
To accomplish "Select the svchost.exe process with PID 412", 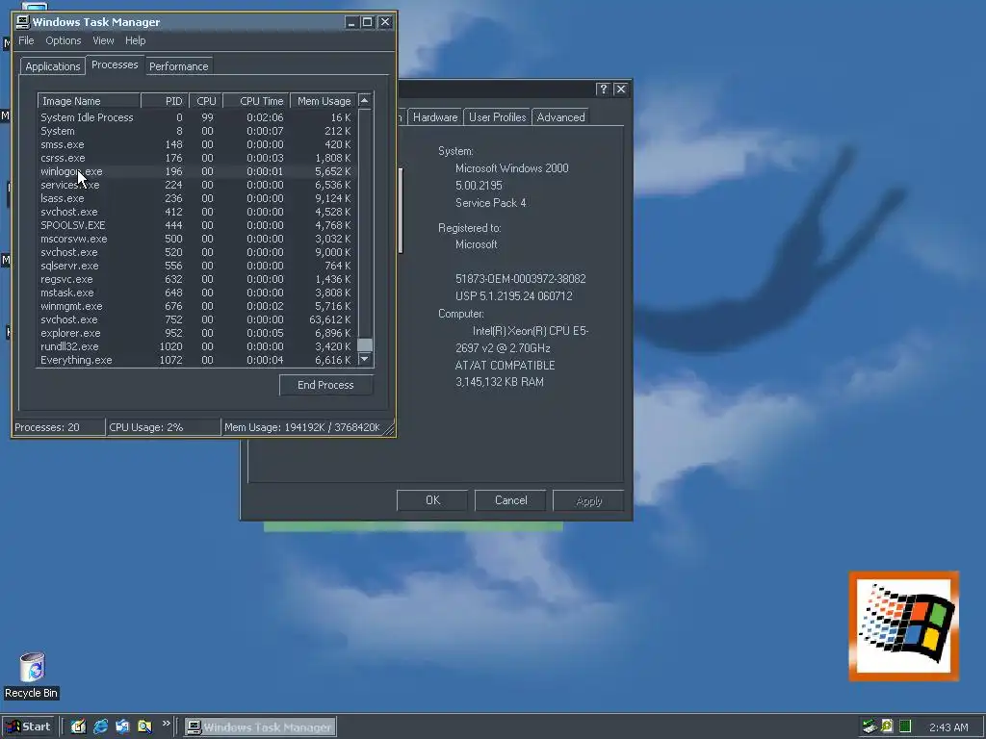I will click(196, 212).
